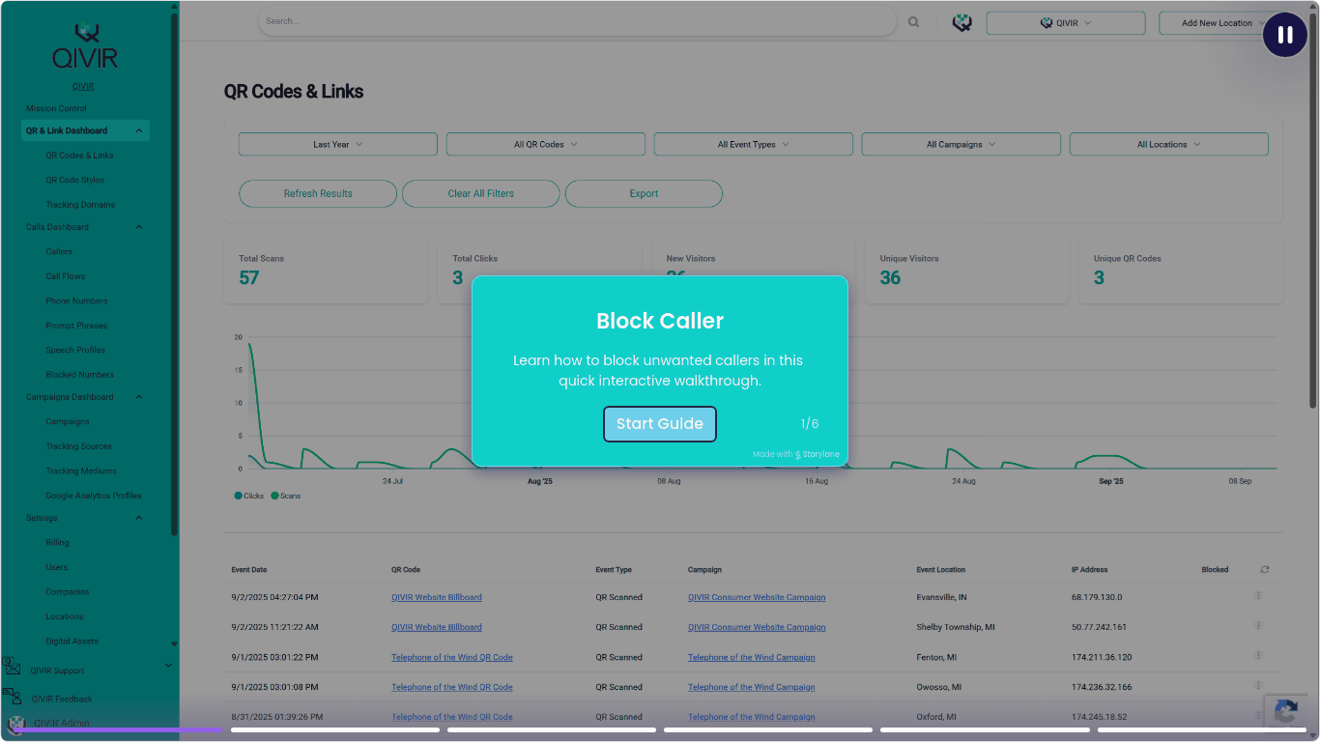Click the Refresh Results button
1320x742 pixels.
[318, 193]
